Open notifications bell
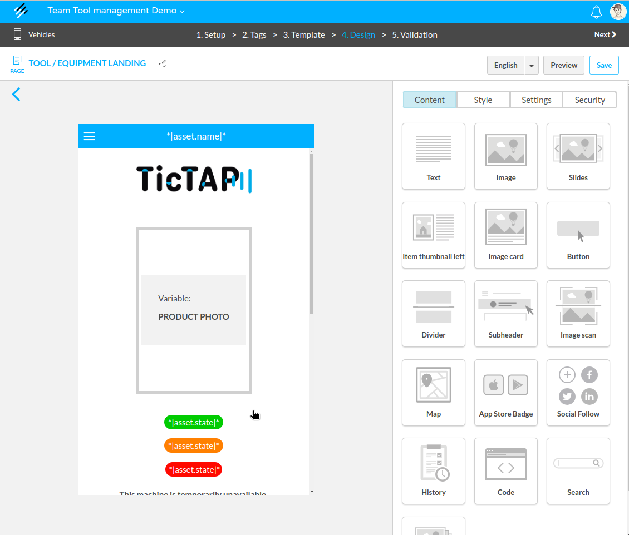The width and height of the screenshot is (629, 535). point(596,12)
